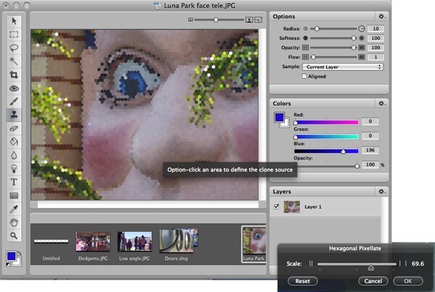Image resolution: width=435 pixels, height=292 pixels.
Task: Enable the Aligned checkbox
Action: pos(304,76)
